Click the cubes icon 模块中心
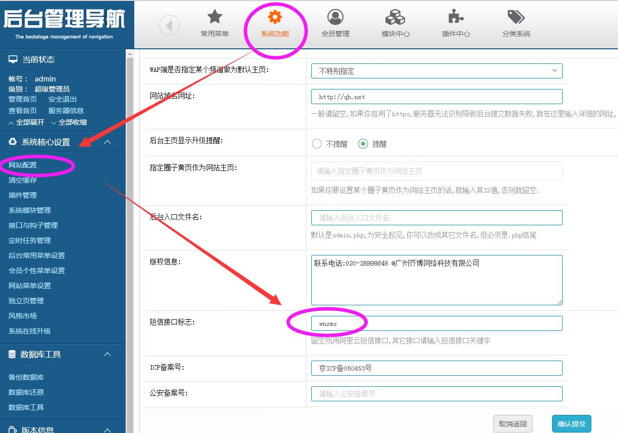618x433 pixels. [395, 17]
